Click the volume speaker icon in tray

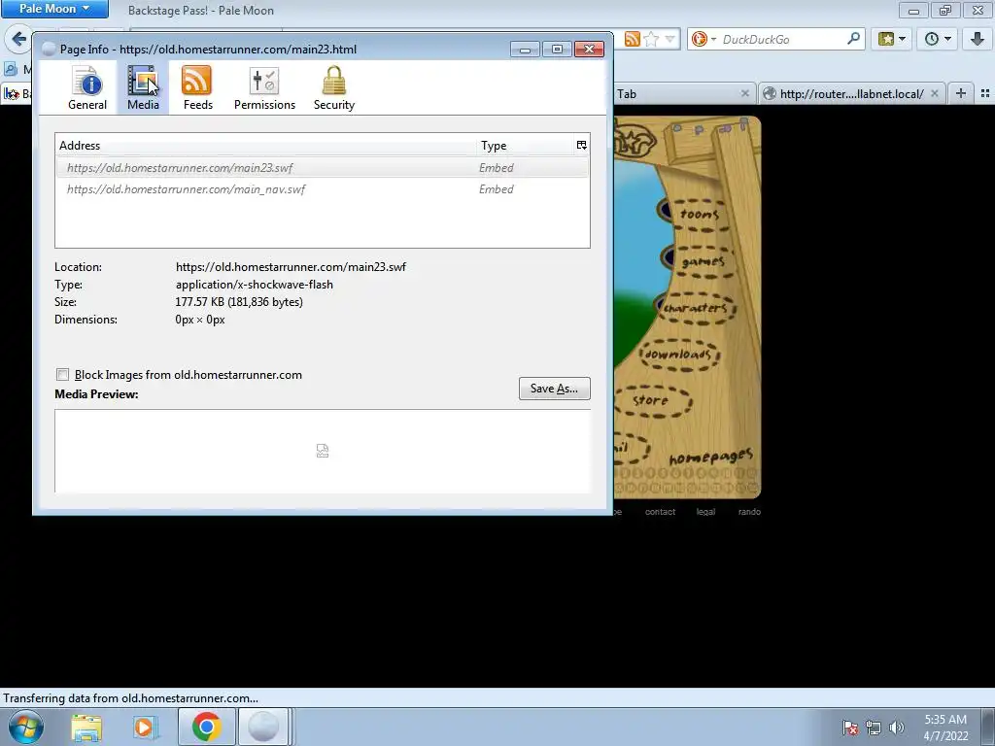pyautogui.click(x=897, y=728)
